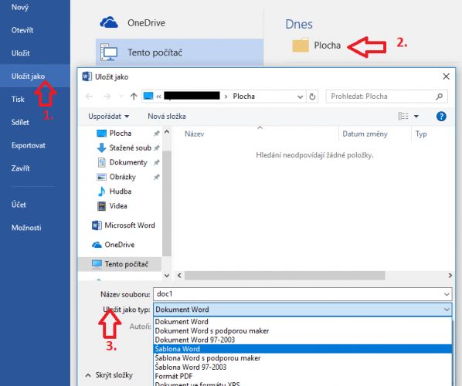Expand the Název souboru history dropdown

click(x=447, y=294)
